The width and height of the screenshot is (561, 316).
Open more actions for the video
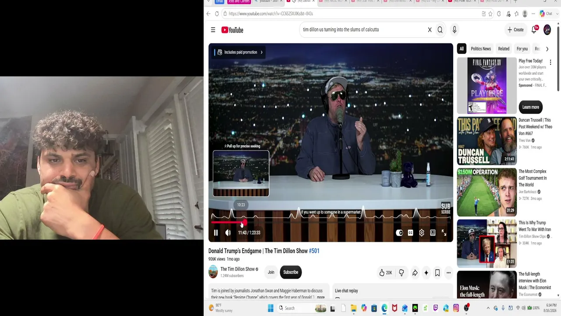click(448, 273)
